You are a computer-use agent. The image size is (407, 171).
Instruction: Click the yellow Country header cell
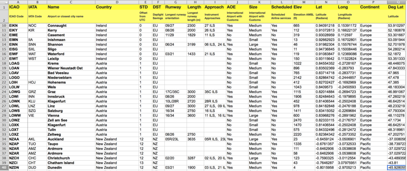click(116, 8)
